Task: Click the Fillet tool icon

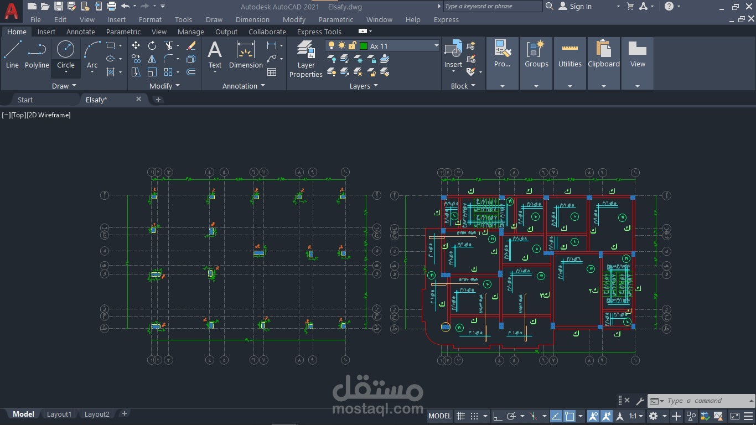Action: click(168, 59)
